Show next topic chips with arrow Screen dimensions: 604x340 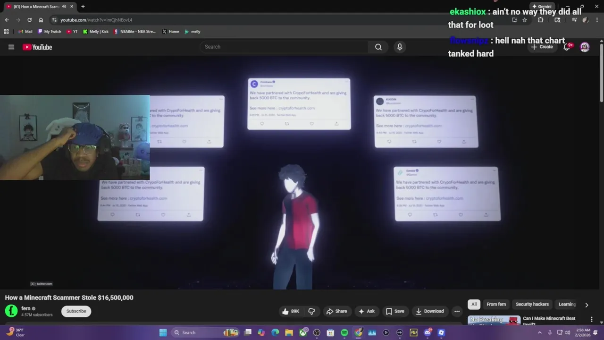click(x=587, y=305)
